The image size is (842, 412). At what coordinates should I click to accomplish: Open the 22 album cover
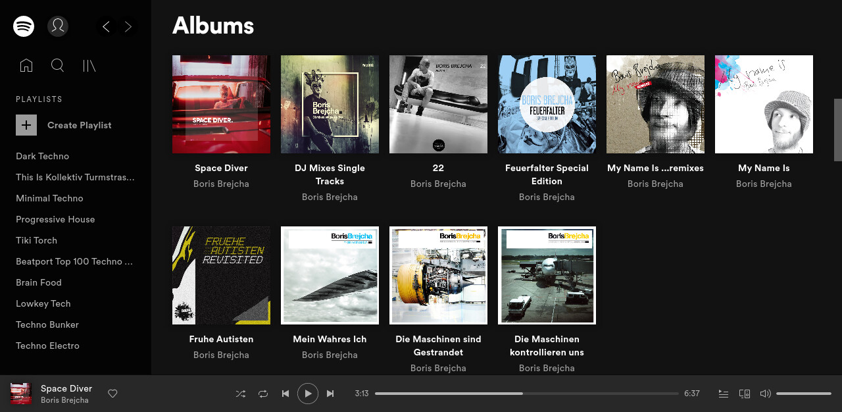[x=438, y=104]
